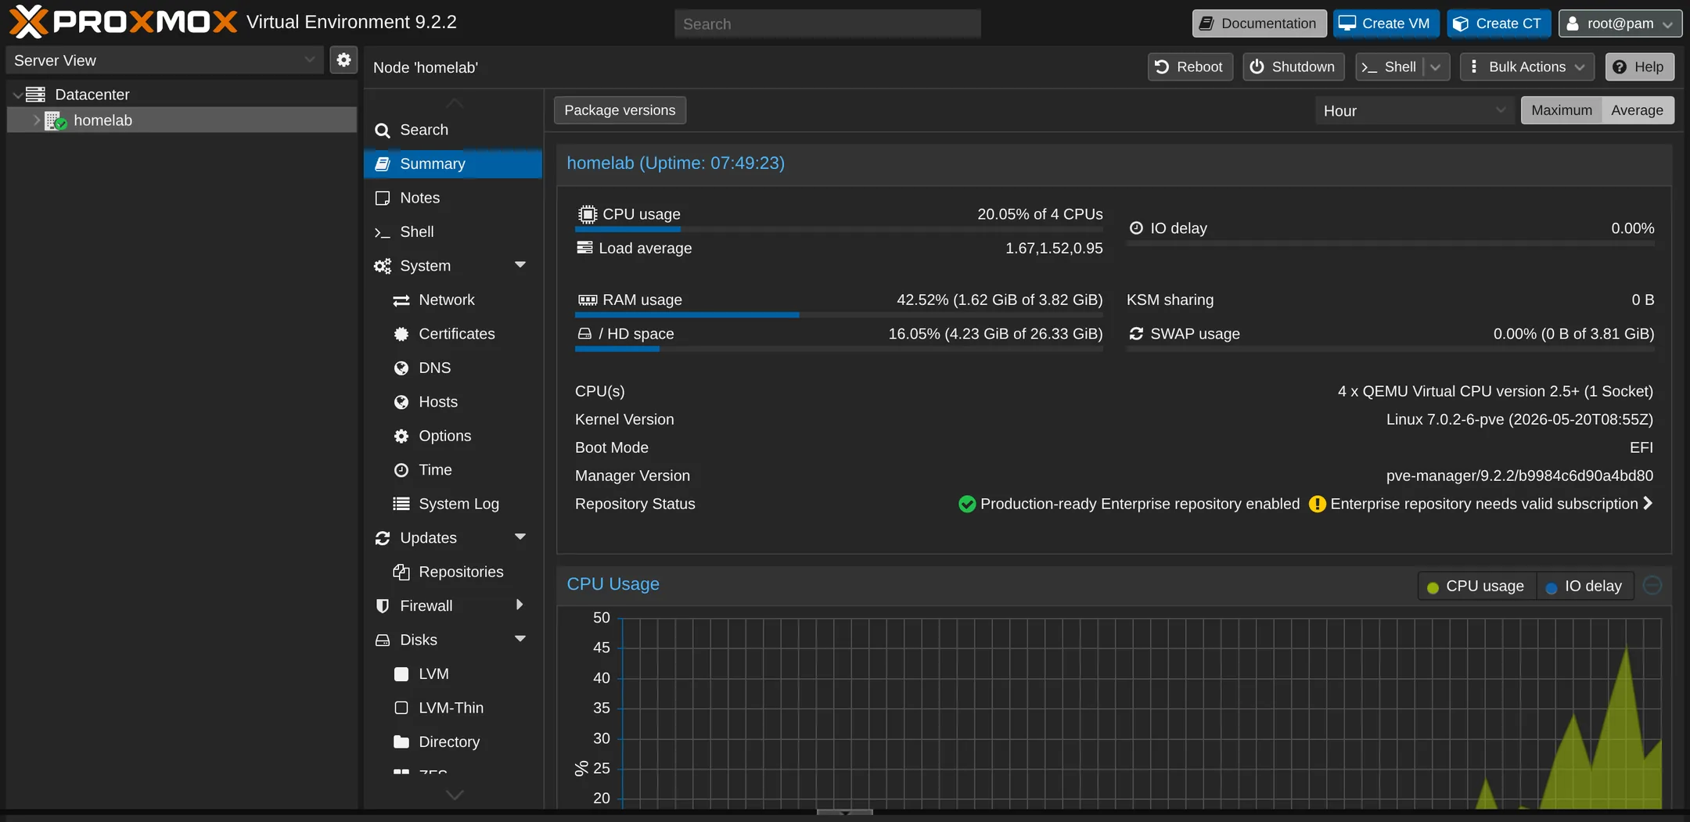1690x822 pixels.
Task: Click the Datacenter server icon
Action: pyautogui.click(x=35, y=95)
